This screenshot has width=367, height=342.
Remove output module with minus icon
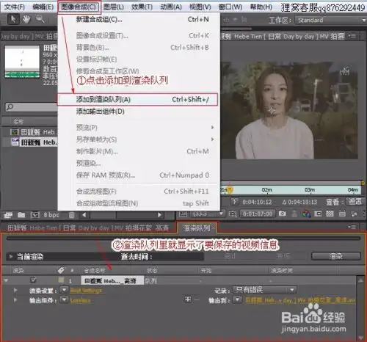(197, 299)
